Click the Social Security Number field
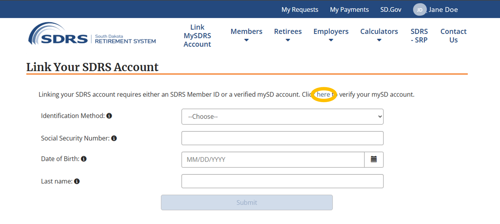 coord(282,138)
